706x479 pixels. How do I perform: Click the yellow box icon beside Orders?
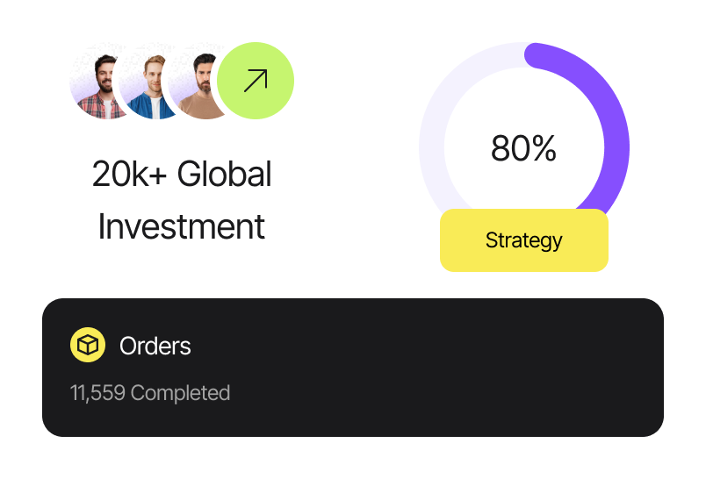pyautogui.click(x=87, y=346)
